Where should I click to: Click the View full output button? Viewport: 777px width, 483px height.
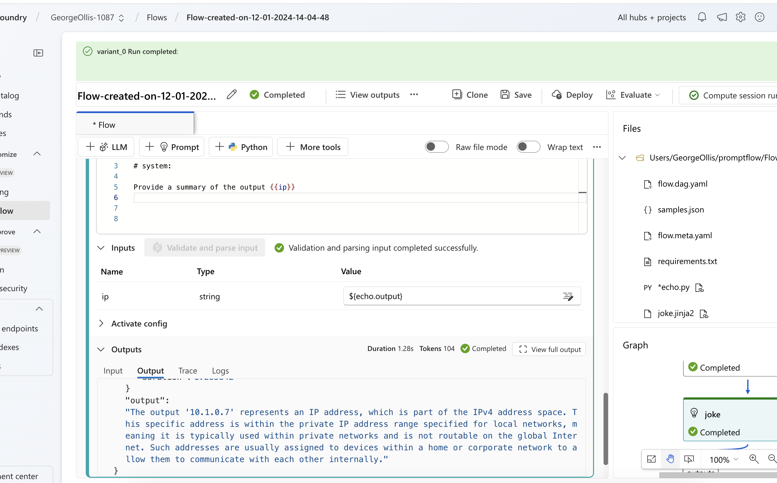coord(549,349)
